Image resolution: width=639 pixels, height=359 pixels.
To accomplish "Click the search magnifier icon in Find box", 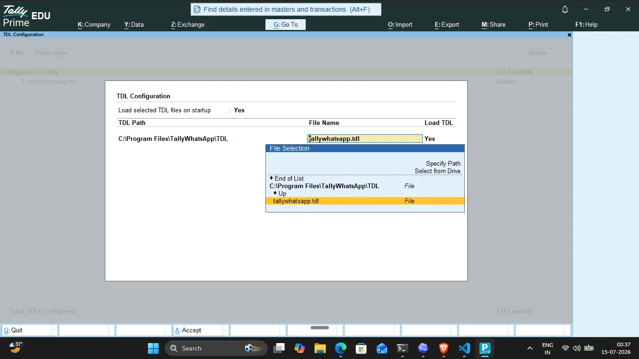I will coord(197,9).
